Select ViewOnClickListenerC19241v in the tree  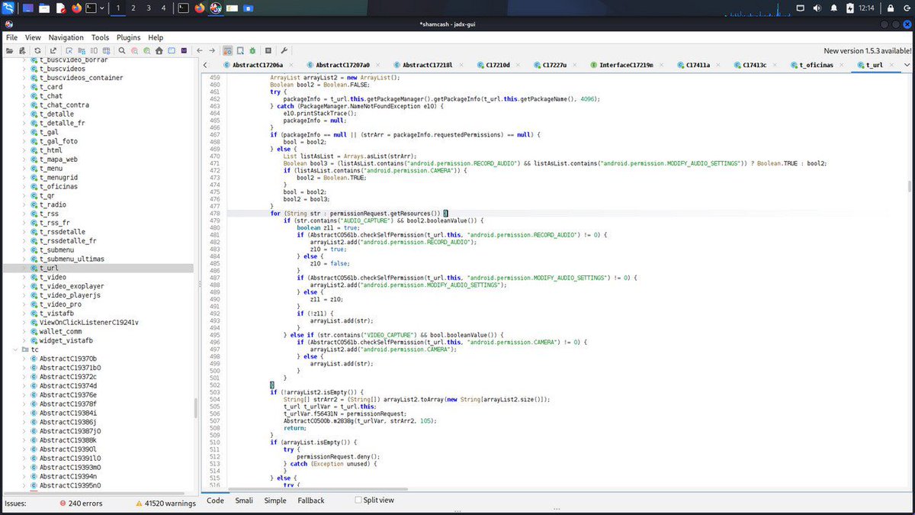click(x=88, y=322)
